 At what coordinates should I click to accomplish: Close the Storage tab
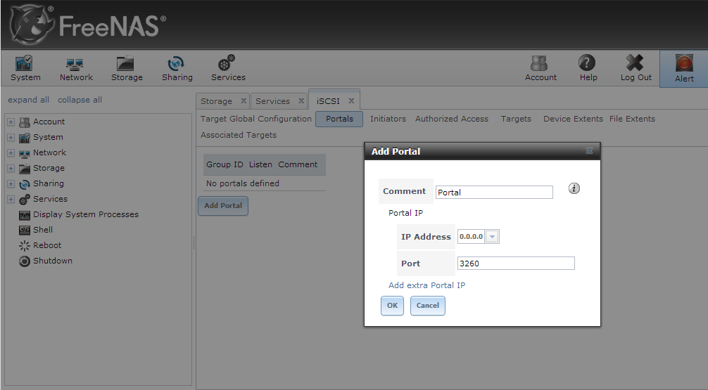click(x=244, y=101)
